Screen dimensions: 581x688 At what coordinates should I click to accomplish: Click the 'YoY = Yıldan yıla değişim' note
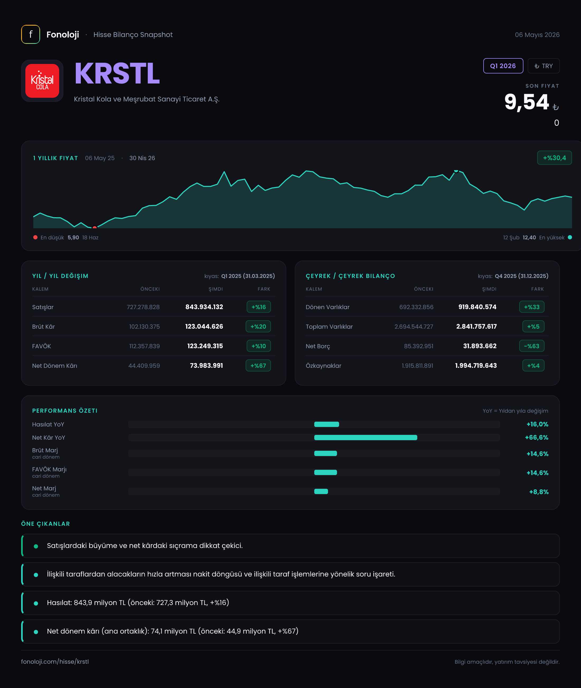click(x=515, y=411)
